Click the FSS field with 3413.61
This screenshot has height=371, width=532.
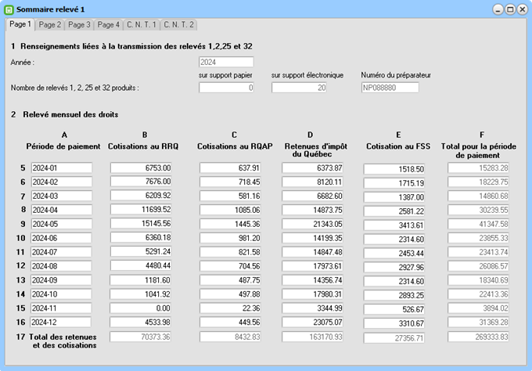tap(394, 225)
